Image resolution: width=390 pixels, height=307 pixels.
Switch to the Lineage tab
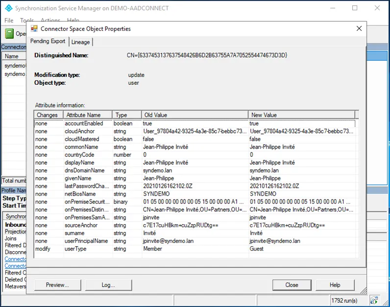[x=81, y=42]
